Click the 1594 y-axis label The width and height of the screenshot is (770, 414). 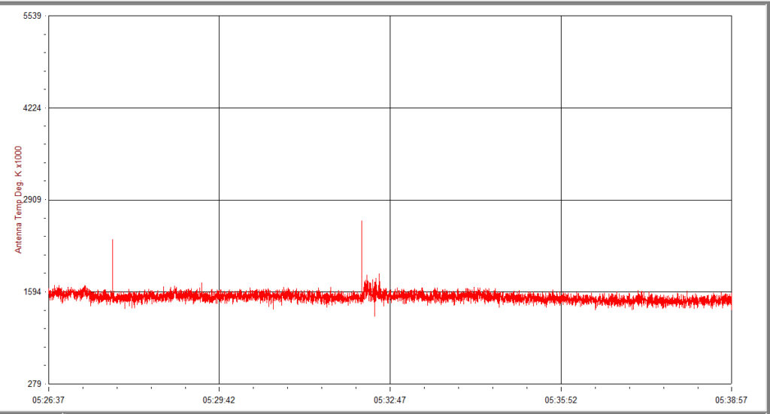click(32, 292)
